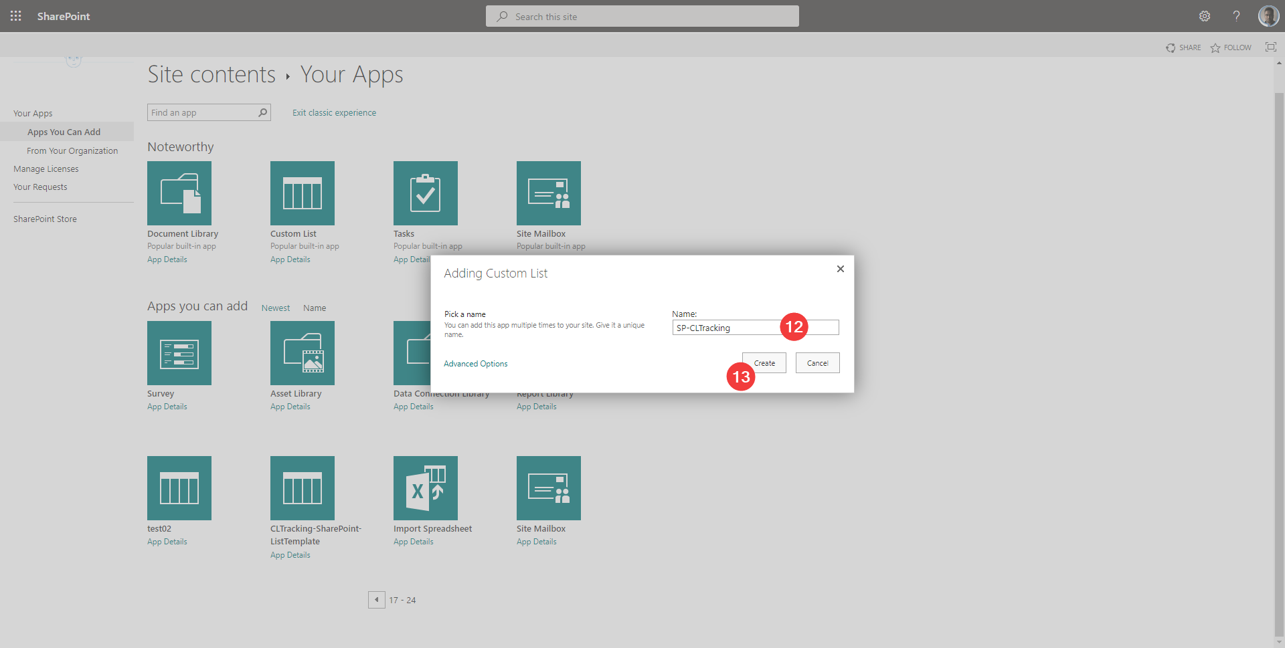The width and height of the screenshot is (1285, 648).
Task: Click the Find an app input field
Action: tap(202, 112)
